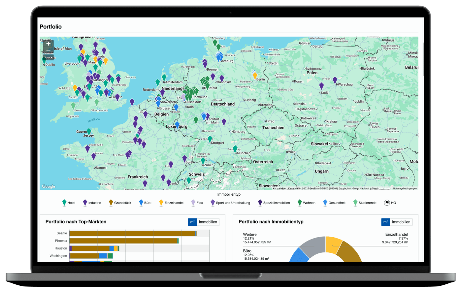Zoom out on the portfolio map
The width and height of the screenshot is (462, 295).
pos(49,50)
